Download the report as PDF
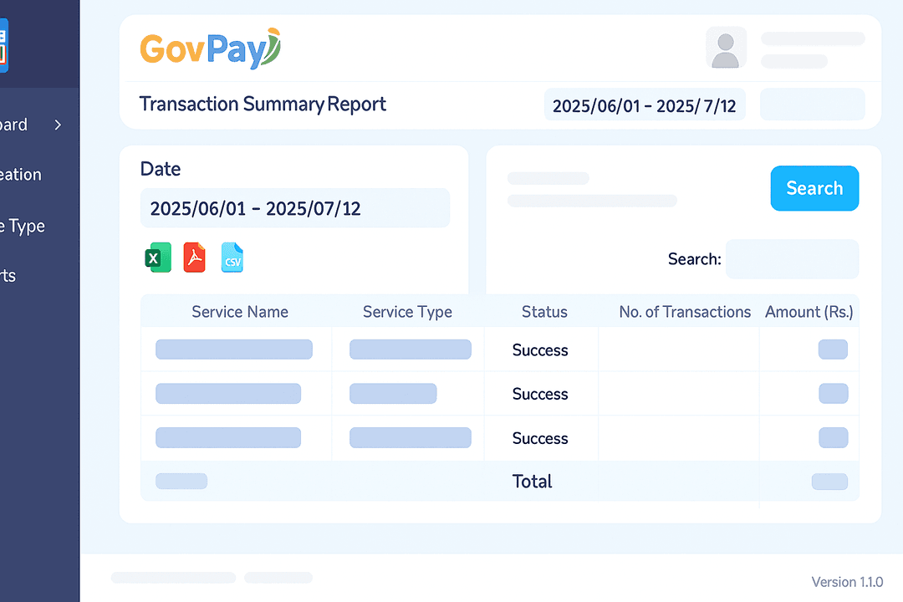 point(195,258)
